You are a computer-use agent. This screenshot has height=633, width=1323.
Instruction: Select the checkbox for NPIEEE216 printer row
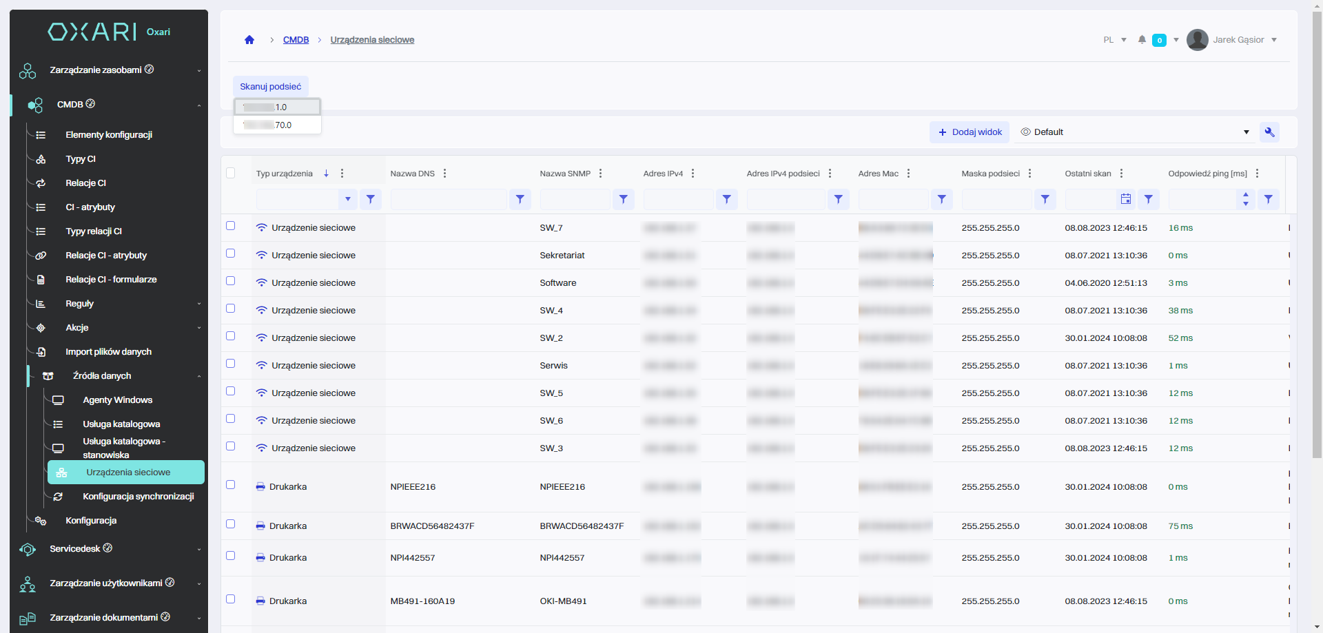(x=231, y=485)
